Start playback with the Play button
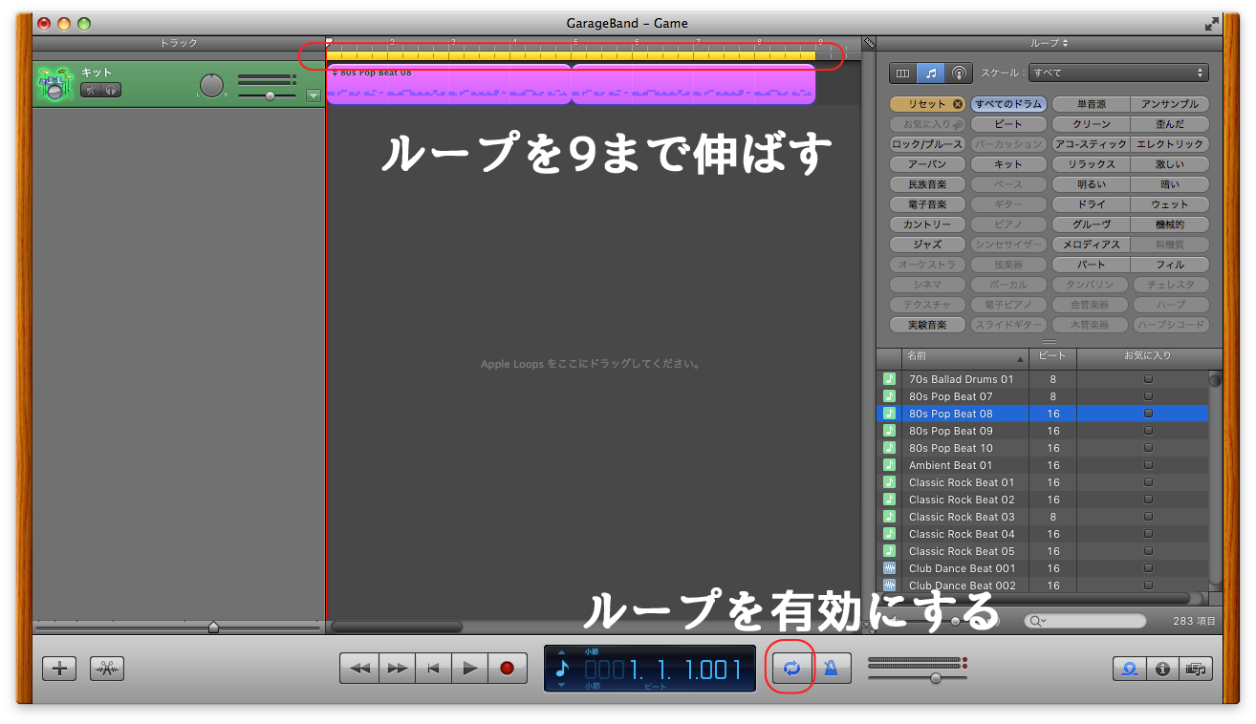 (x=469, y=669)
